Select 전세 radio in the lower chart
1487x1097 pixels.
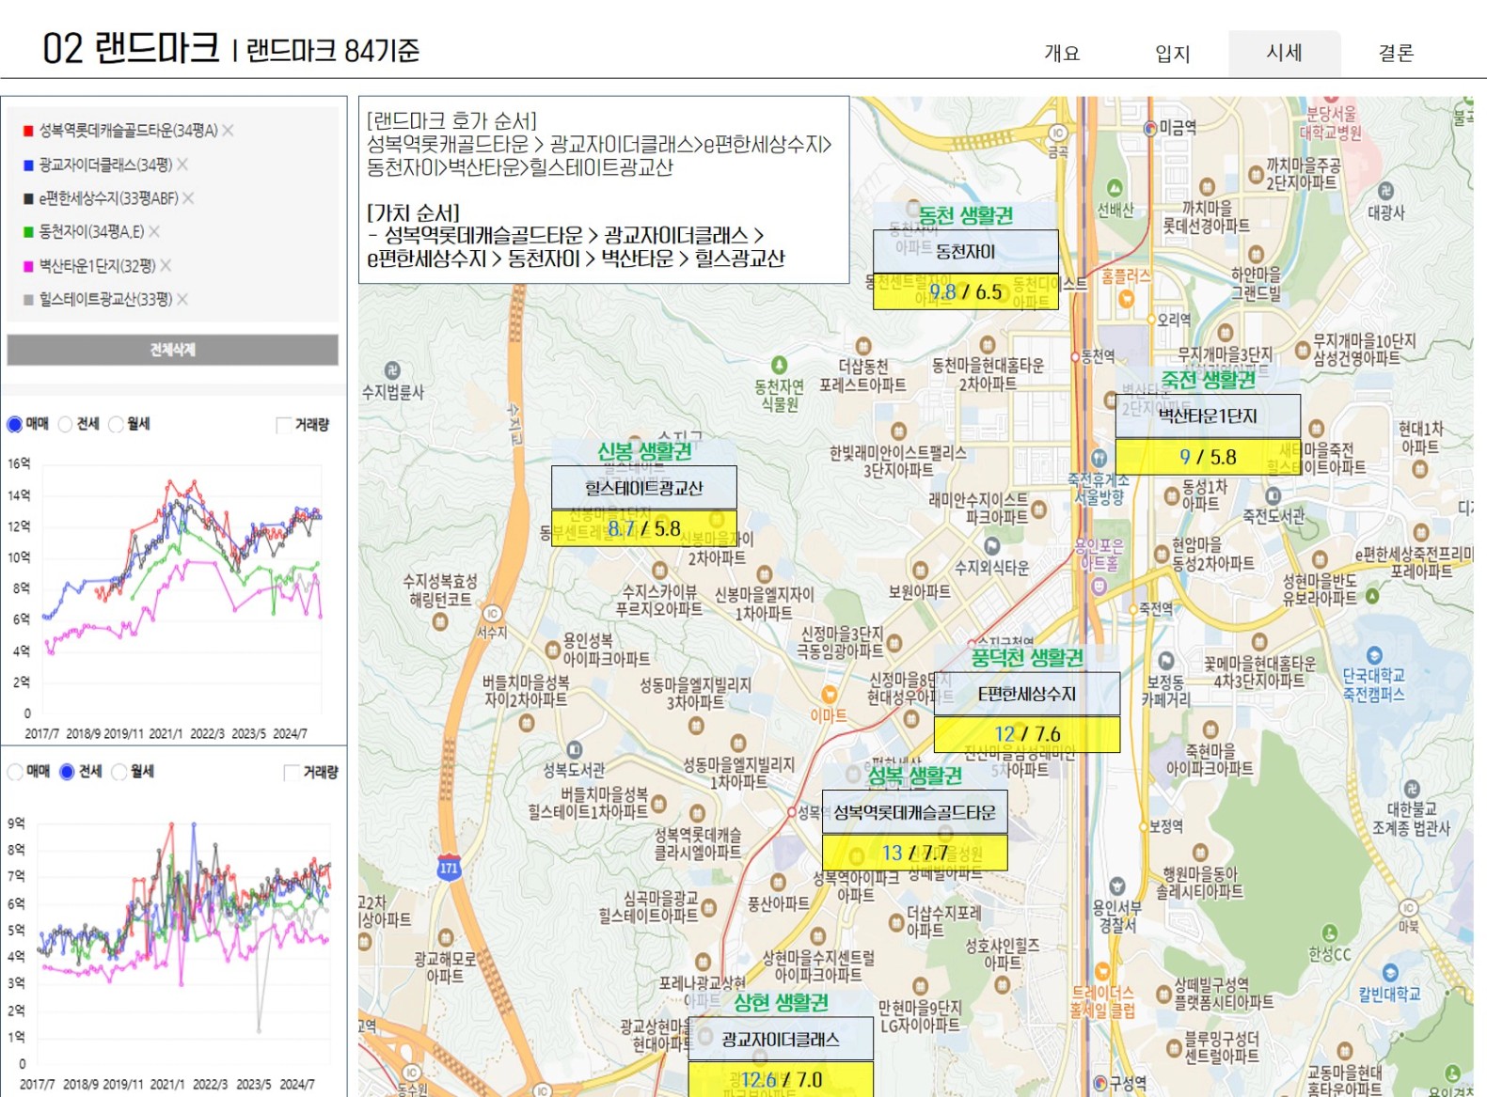coord(67,772)
